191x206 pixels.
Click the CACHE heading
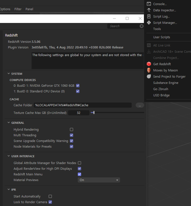coord(14,99)
